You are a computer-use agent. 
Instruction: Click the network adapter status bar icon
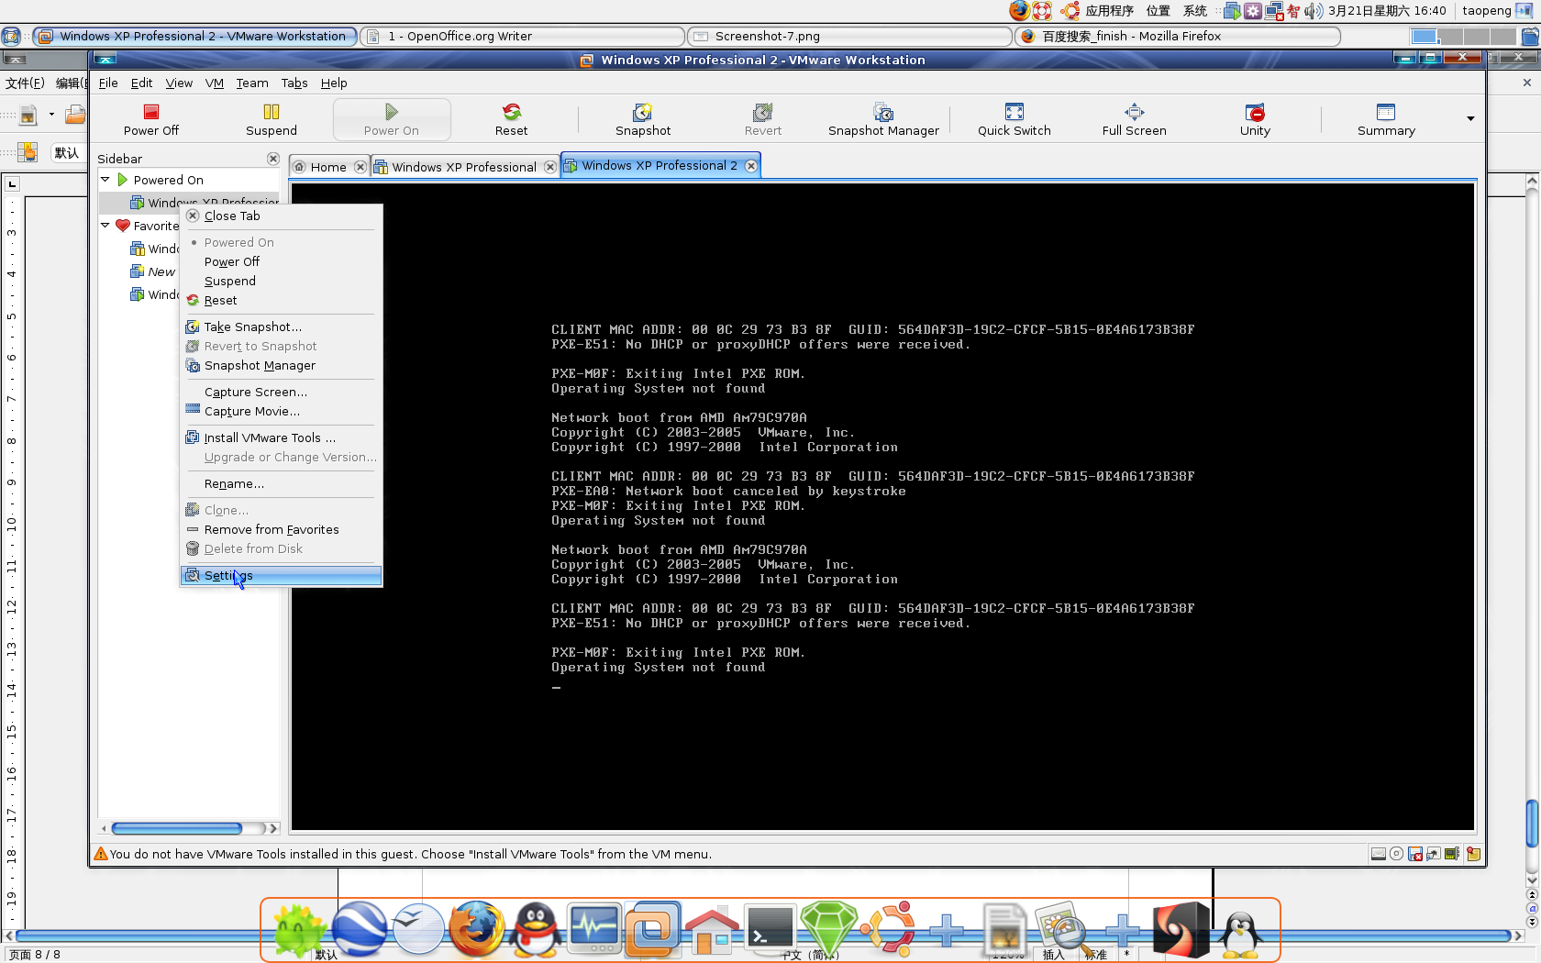click(1433, 854)
